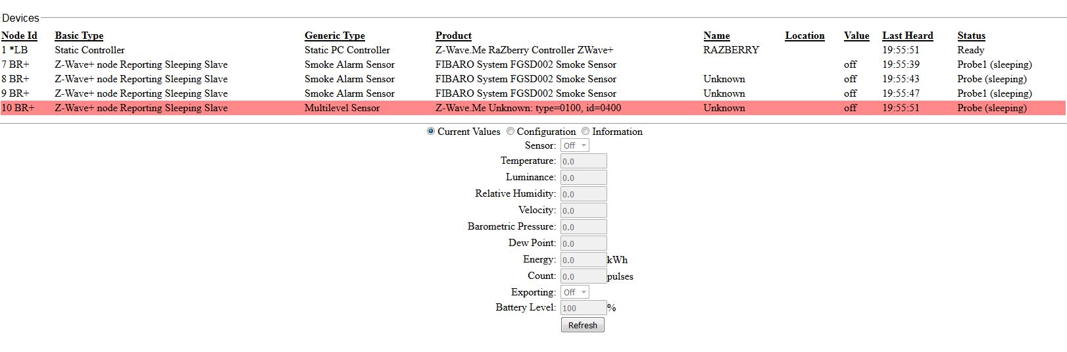Viewport: 1067px width, 352px height.
Task: Open the Sensor dropdown
Action: 575,145
